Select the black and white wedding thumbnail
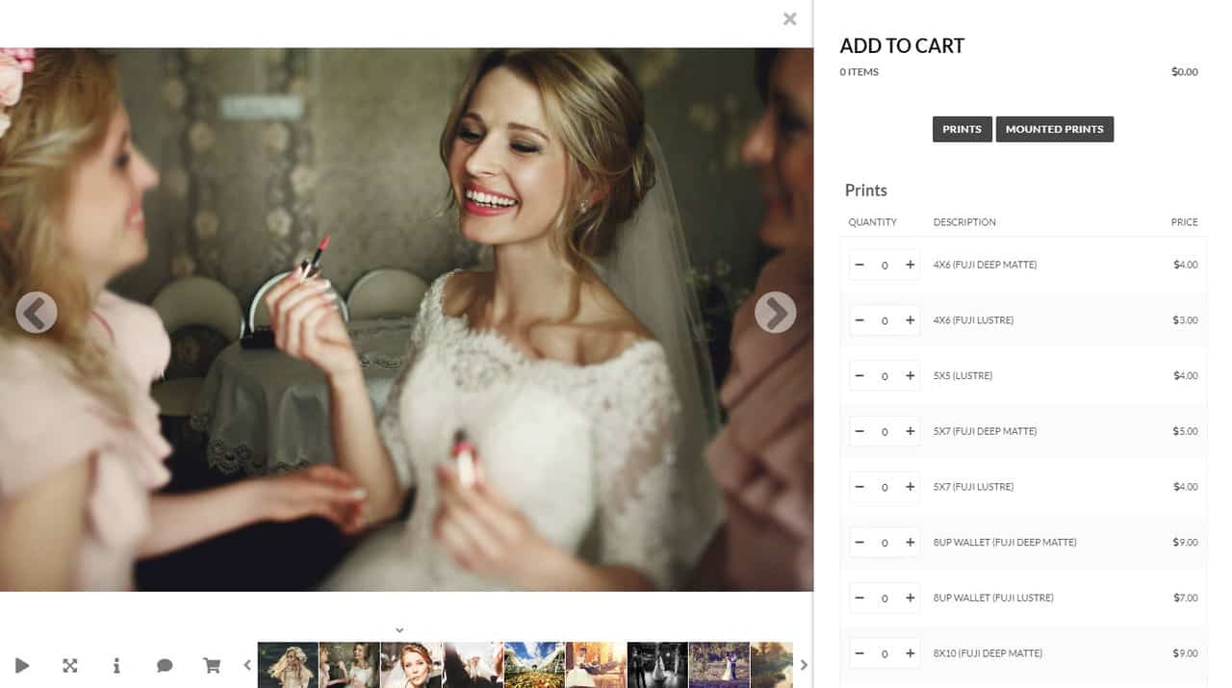 [657, 665]
